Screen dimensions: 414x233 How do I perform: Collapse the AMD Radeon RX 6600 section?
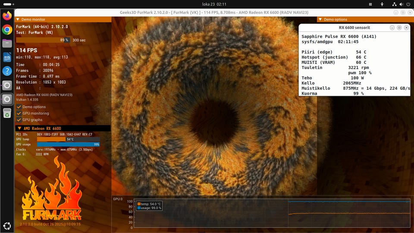tap(19, 129)
